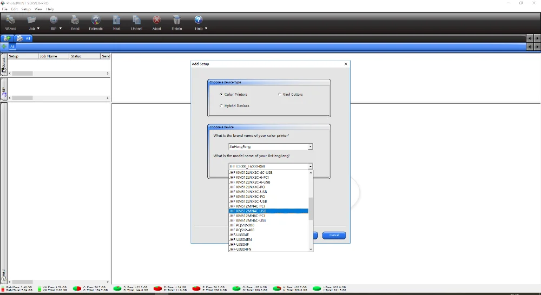This screenshot has width=541, height=295.
Task: Choose JHF KM512LNX4C-PCI model
Action: point(268,187)
